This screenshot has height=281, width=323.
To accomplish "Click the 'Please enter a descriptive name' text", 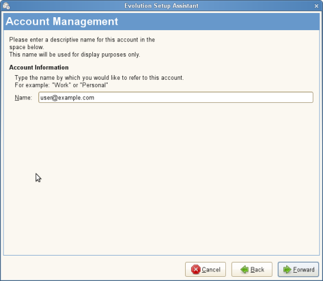I will click(82, 43).
